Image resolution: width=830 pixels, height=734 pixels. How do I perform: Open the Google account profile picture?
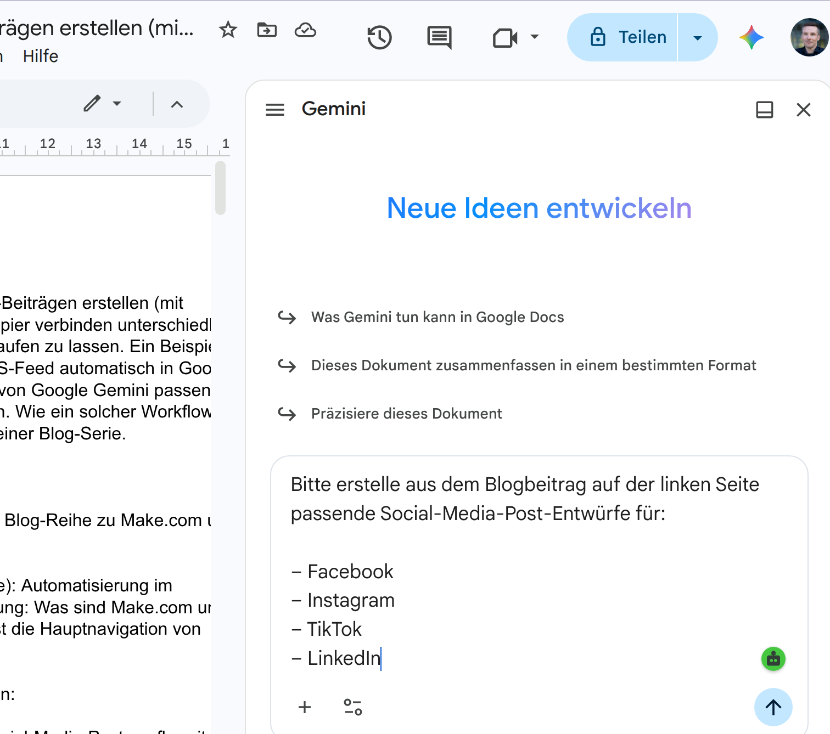(x=810, y=37)
